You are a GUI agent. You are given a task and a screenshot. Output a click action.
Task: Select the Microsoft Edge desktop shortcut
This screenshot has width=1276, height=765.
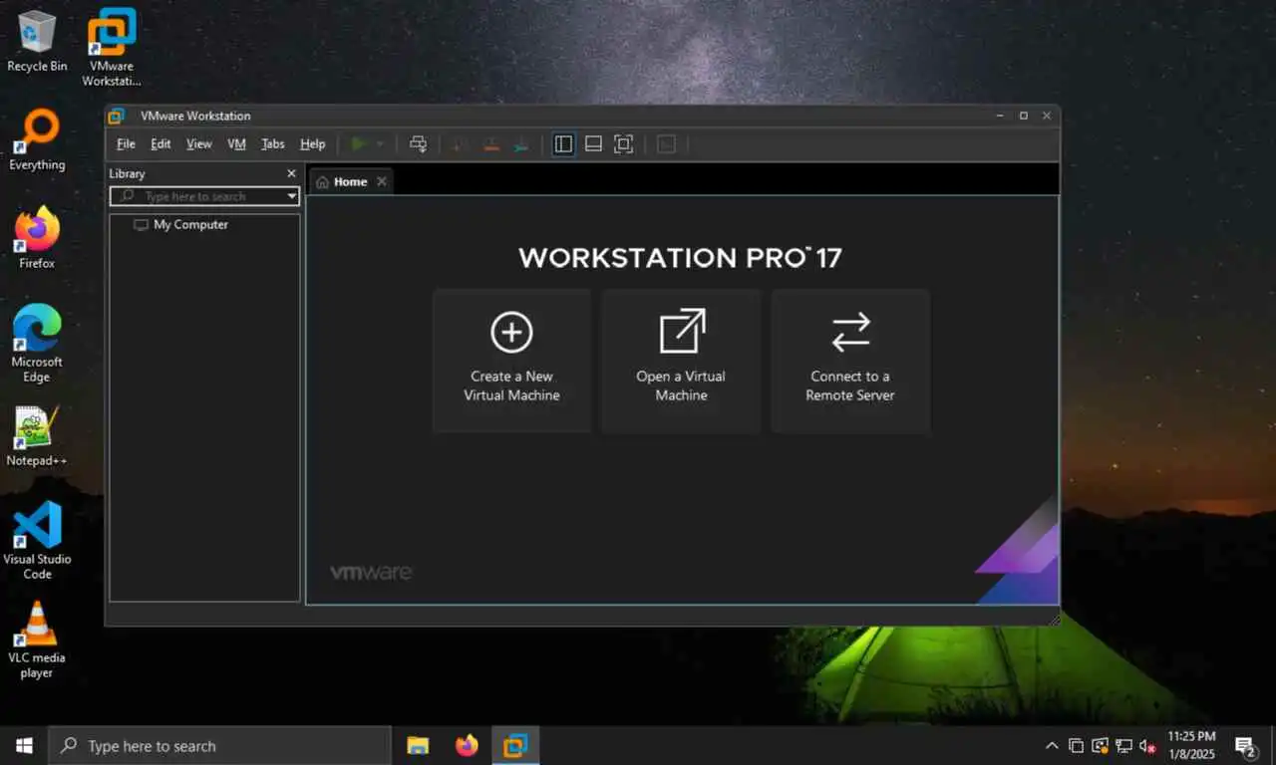point(37,344)
